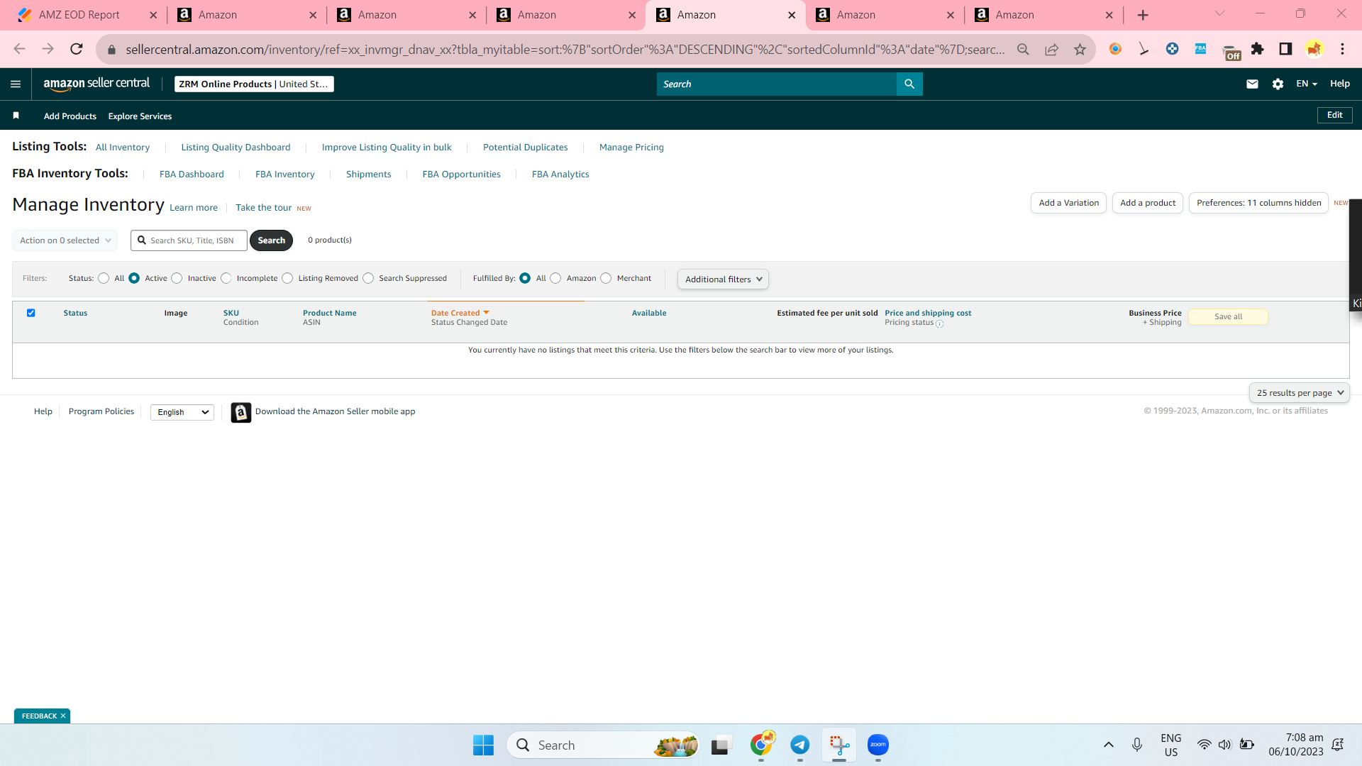
Task: Open the Action on 0 selected dropdown
Action: coord(65,240)
